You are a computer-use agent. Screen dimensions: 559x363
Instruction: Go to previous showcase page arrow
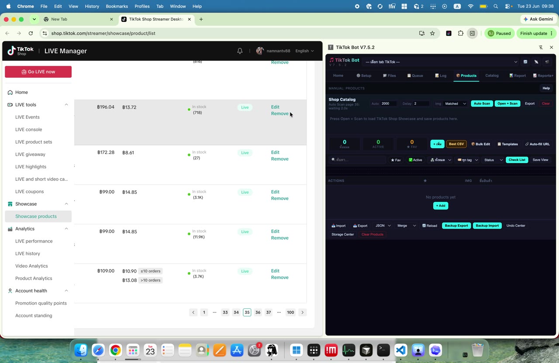point(193,312)
